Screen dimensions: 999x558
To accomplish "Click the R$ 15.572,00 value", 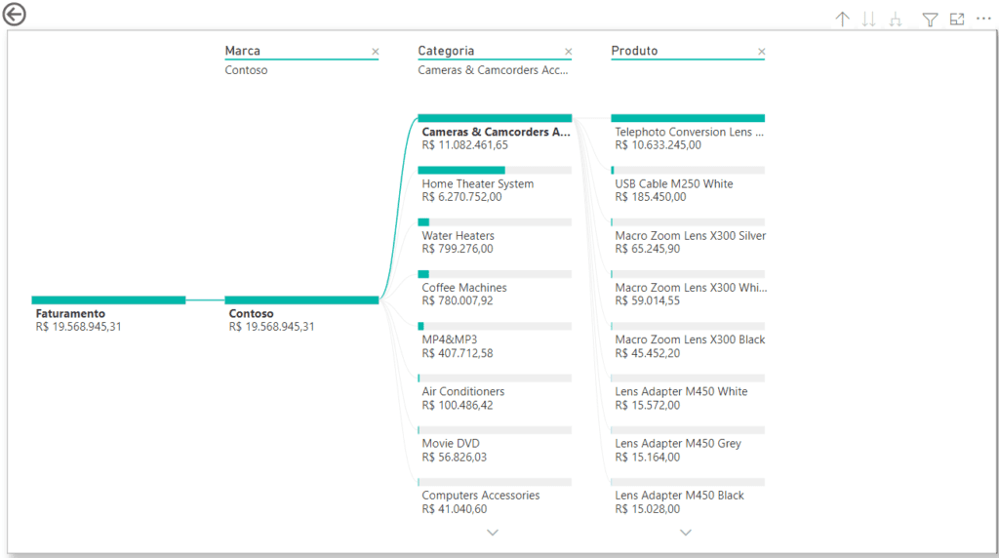I will tap(648, 405).
